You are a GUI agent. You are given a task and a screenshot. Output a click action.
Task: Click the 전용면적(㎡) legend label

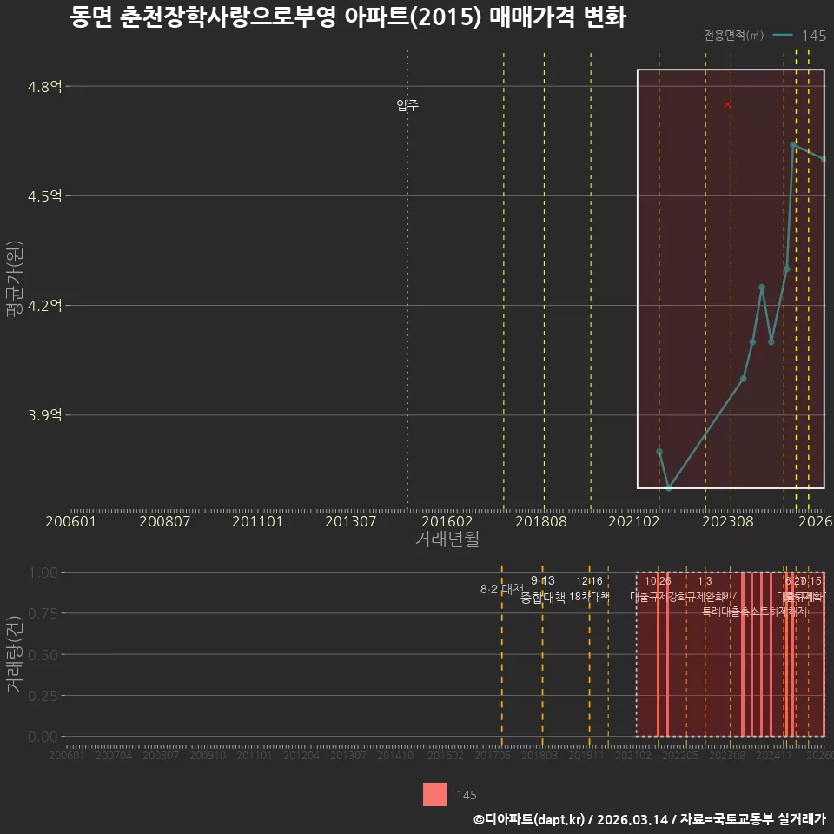(x=733, y=36)
